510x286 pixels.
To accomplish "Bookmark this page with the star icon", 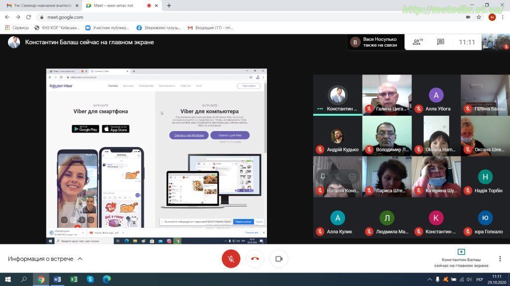I will [x=479, y=17].
